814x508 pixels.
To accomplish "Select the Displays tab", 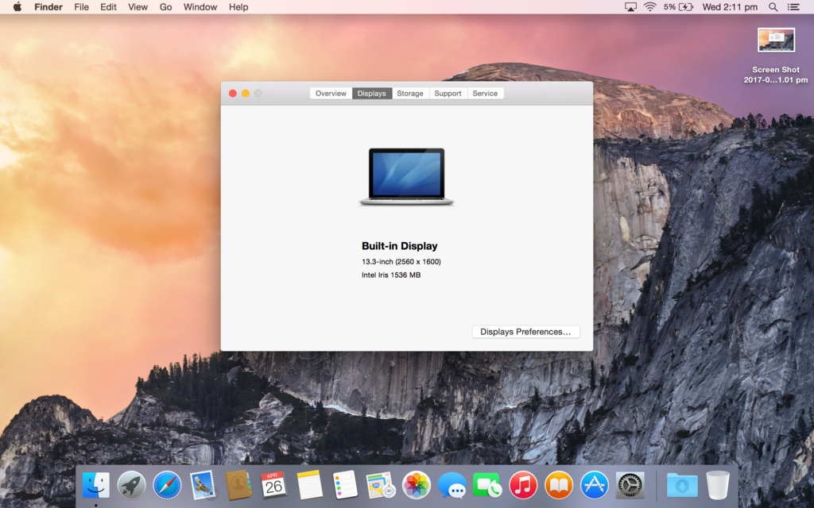I will point(372,94).
